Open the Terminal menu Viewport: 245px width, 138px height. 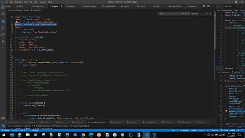(x=43, y=2)
